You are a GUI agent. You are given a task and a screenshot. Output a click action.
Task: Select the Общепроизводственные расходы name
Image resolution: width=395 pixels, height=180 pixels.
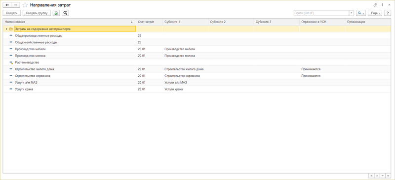click(39, 36)
